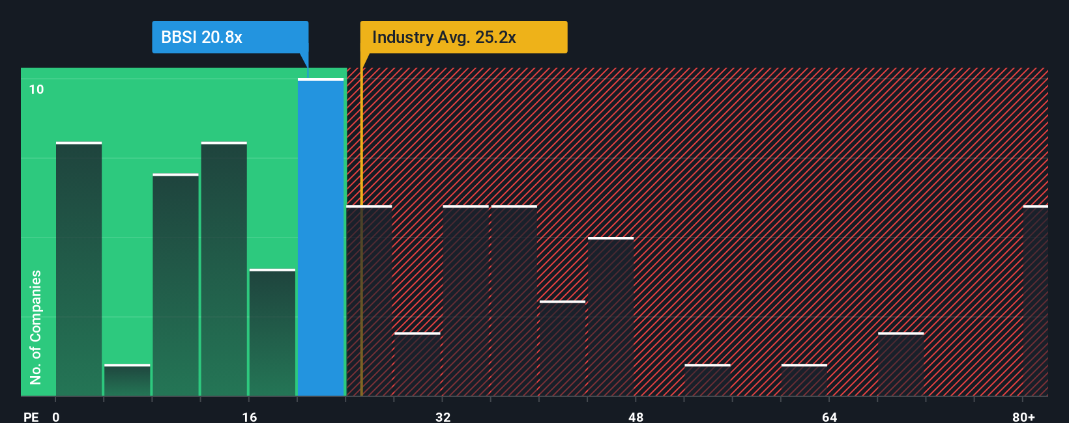The width and height of the screenshot is (1069, 423).
Task: Select the tall bar just before PE 16
Action: [224, 269]
